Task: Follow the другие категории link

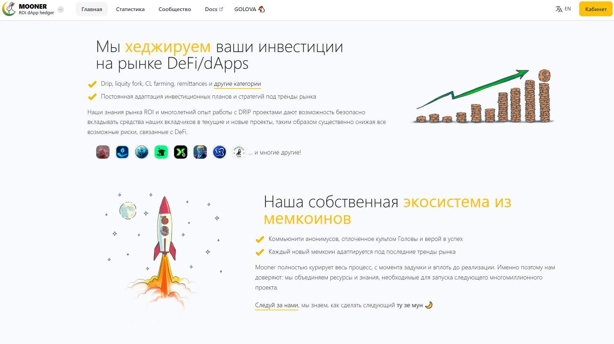Action: (x=237, y=84)
